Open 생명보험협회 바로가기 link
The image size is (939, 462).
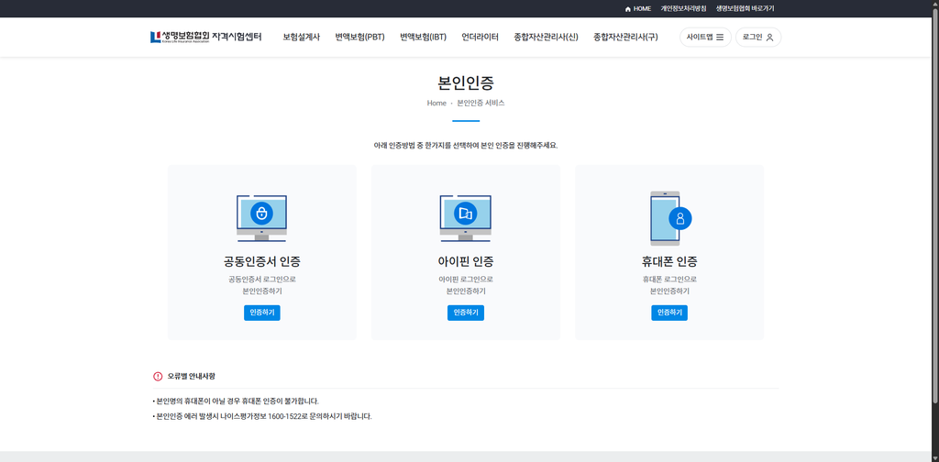[745, 9]
